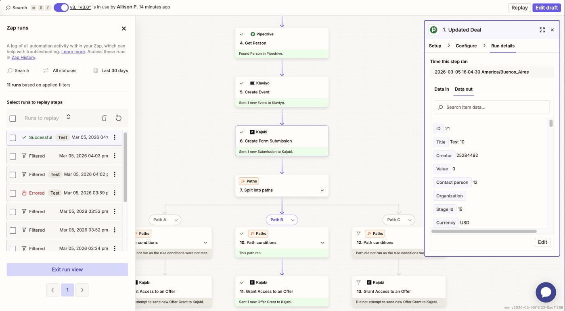Select the Klaviyo Create Event step
The image size is (565, 311).
coord(282,92)
